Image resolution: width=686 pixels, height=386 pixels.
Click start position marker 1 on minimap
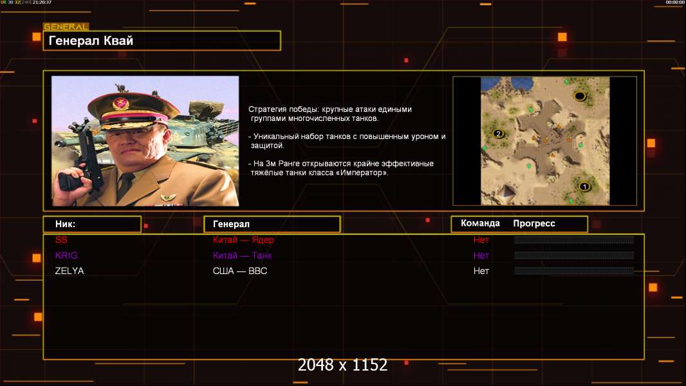click(584, 187)
